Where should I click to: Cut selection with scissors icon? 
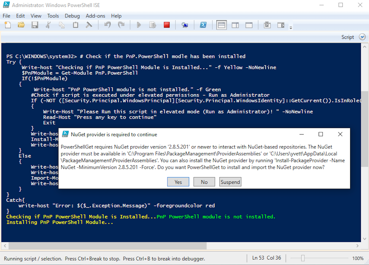[48, 25]
